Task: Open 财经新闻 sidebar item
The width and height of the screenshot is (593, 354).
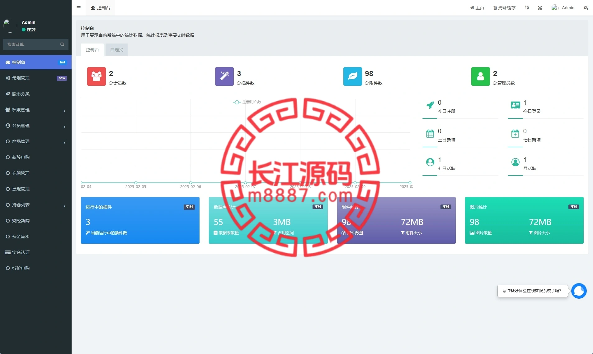Action: click(36, 221)
